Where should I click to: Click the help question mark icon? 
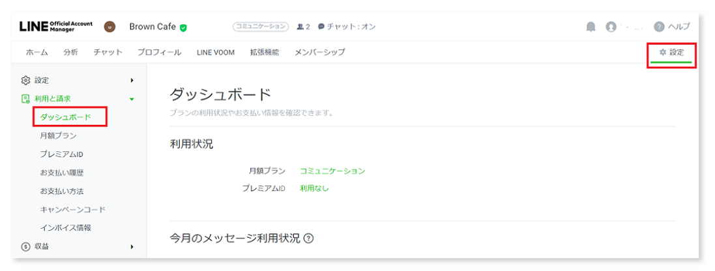click(x=659, y=27)
